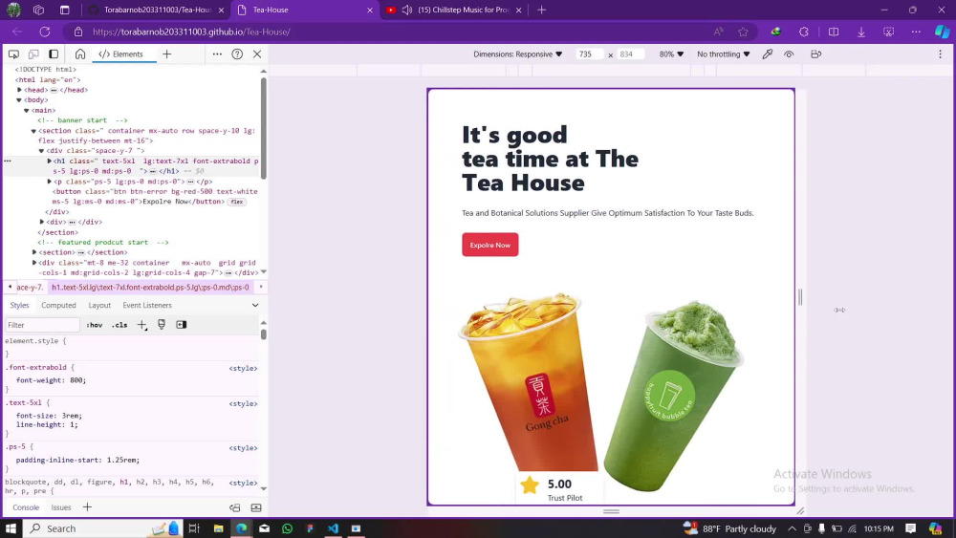Open the Issues drawer tab
This screenshot has width=956, height=538.
pyautogui.click(x=61, y=506)
